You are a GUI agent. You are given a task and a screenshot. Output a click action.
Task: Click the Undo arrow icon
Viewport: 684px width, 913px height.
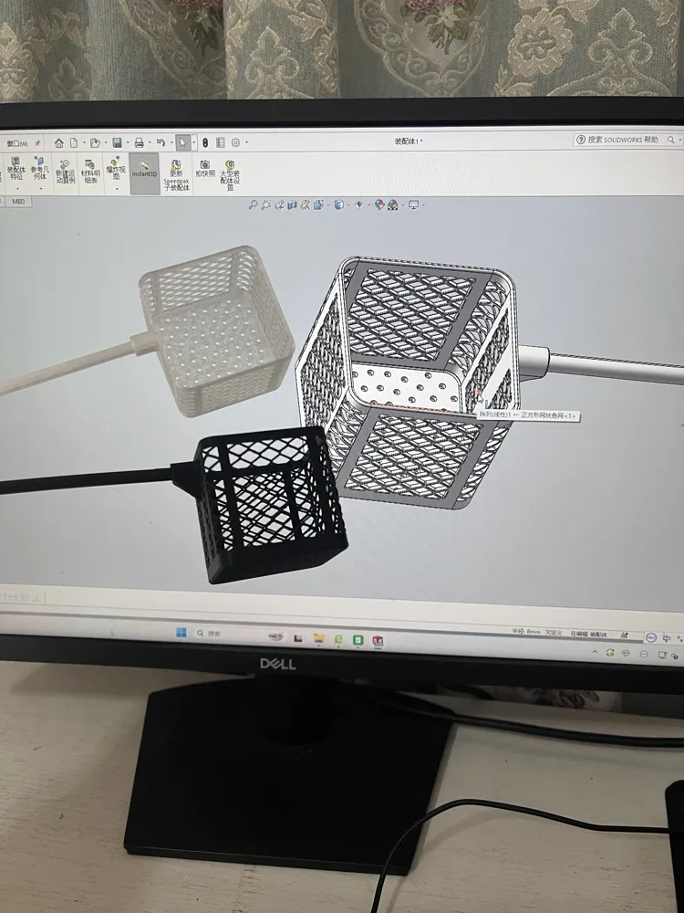click(160, 142)
